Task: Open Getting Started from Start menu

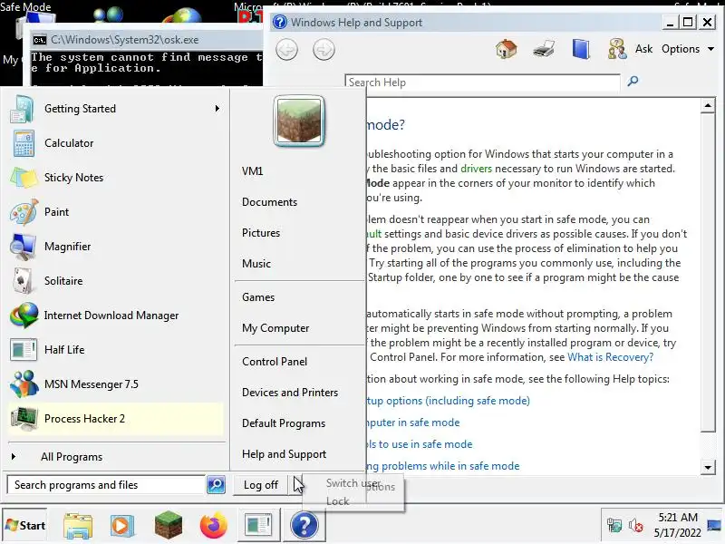Action: (x=116, y=109)
